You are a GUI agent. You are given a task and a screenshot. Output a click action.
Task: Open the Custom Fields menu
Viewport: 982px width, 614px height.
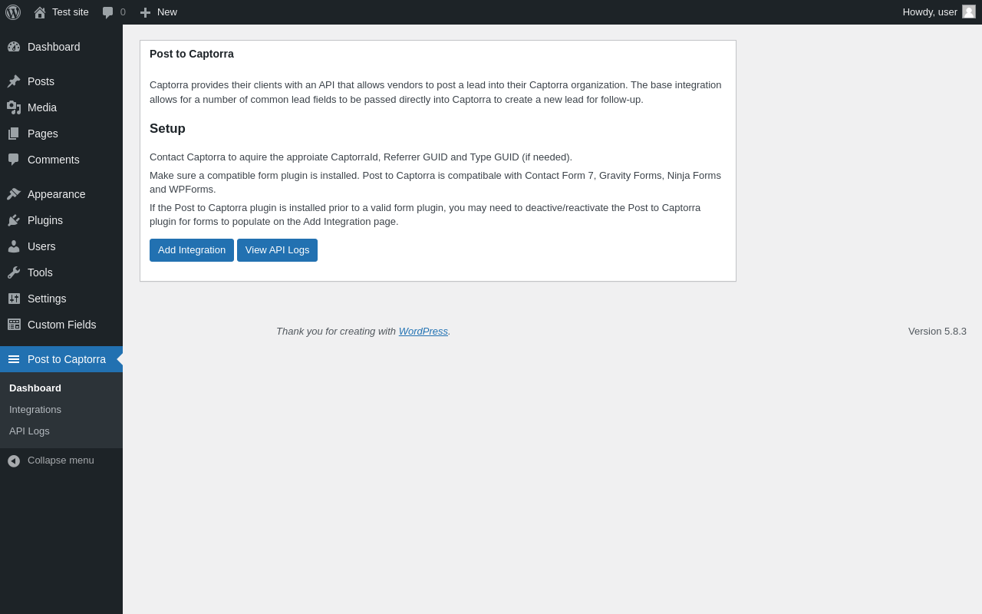[61, 325]
